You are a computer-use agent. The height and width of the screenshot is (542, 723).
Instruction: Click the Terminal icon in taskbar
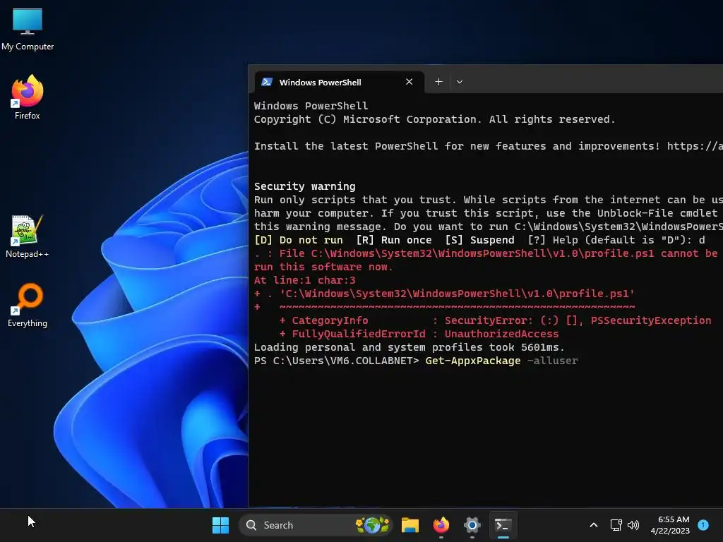(x=503, y=525)
